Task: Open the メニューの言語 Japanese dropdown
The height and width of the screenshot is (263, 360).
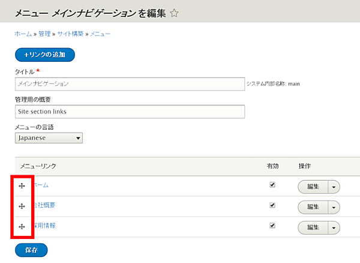Action: point(49,138)
